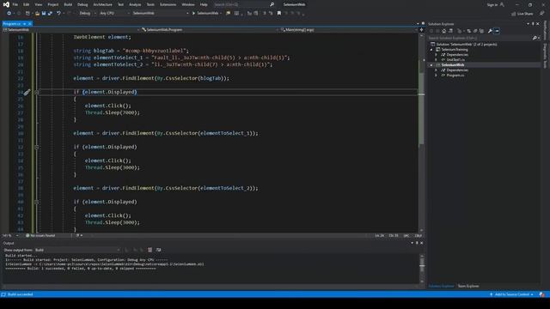Click the No issues found indicator

(x=40, y=236)
